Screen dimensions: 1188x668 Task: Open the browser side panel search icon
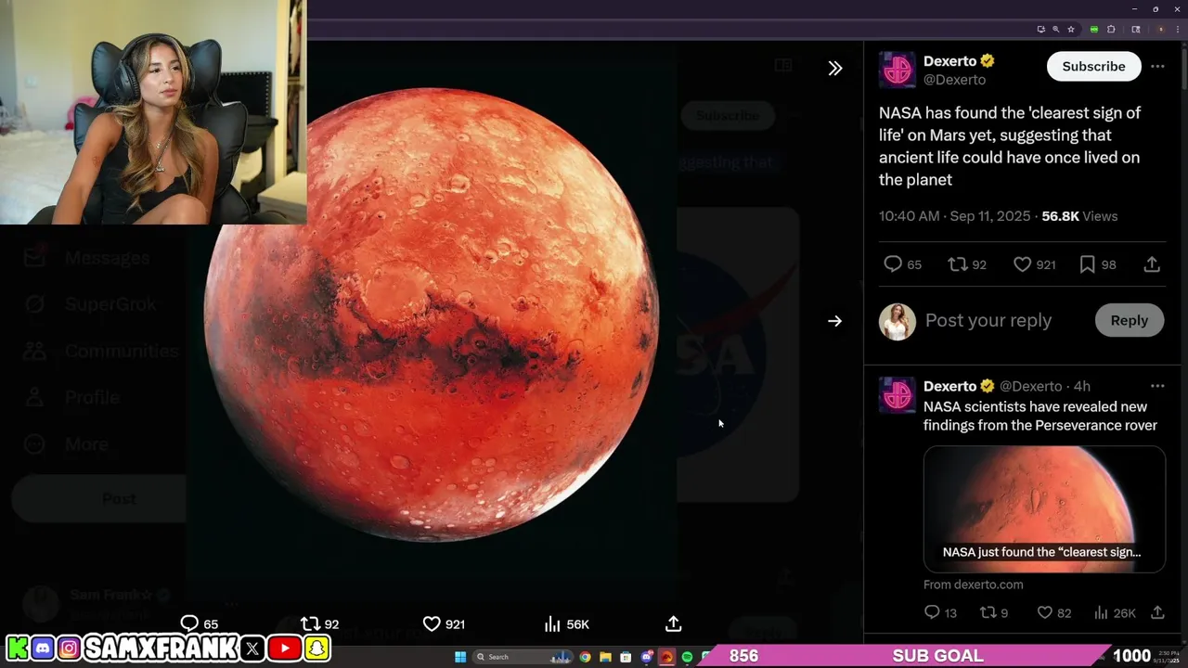click(x=1135, y=30)
